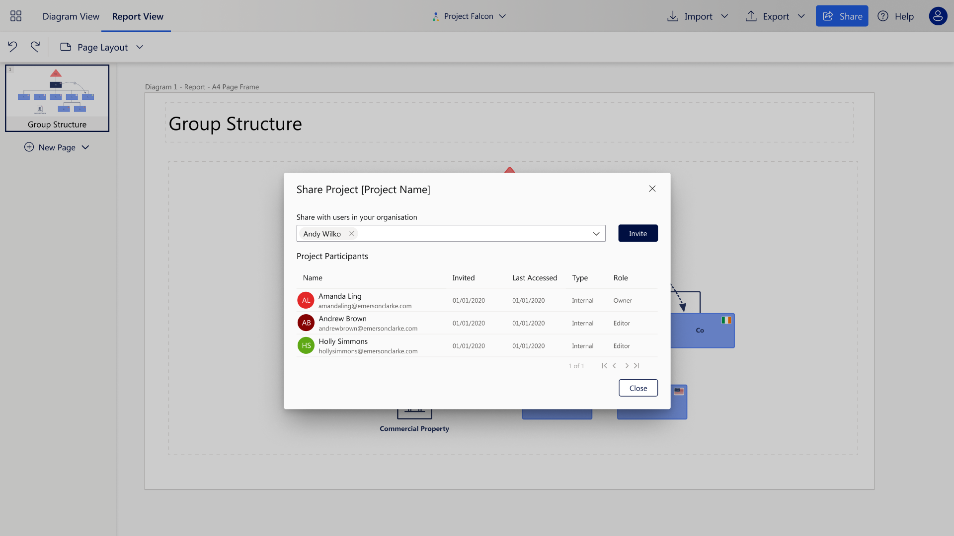Select the Report View tab
This screenshot has height=536, width=954.
pos(138,16)
